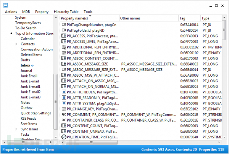This screenshot has height=154, width=229.
Task: Select the Deleted Items folder
Action: tap(31, 55)
